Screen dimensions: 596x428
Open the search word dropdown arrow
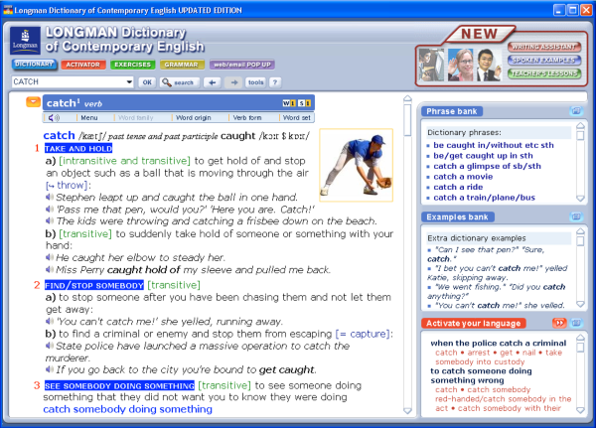(x=129, y=81)
